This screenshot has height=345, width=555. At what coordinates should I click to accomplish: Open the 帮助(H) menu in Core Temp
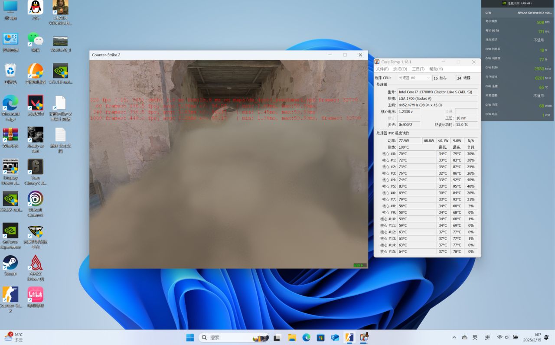436,69
